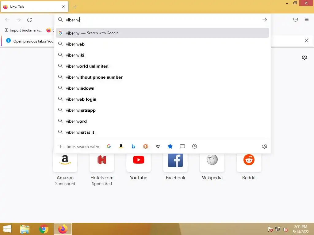
Task: Search history using the clock icon
Action: tap(195, 146)
